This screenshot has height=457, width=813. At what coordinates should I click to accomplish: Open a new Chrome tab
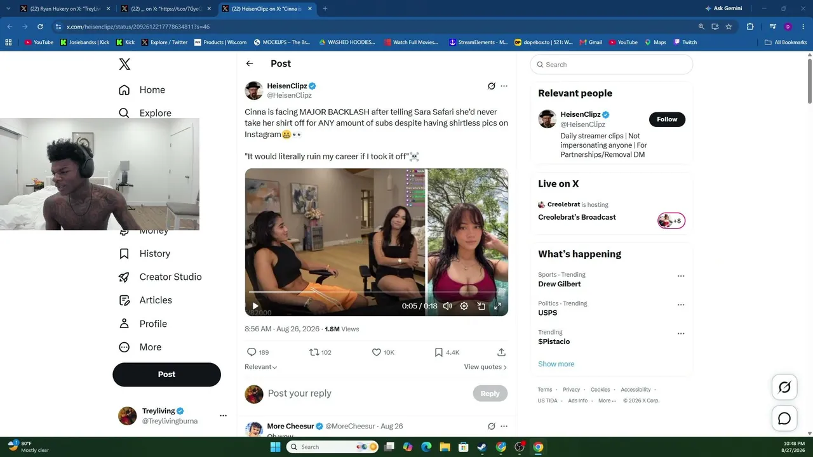click(325, 9)
